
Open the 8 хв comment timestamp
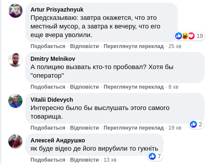coord(173,87)
